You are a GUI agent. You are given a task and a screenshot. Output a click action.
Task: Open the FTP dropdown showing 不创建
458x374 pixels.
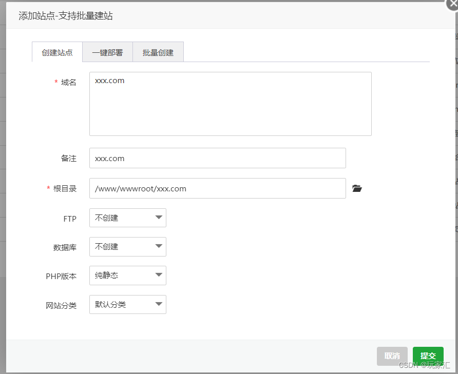click(128, 218)
